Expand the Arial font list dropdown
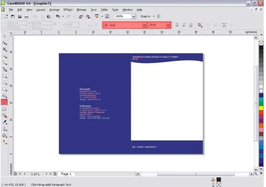266x187 pixels. [144, 25]
